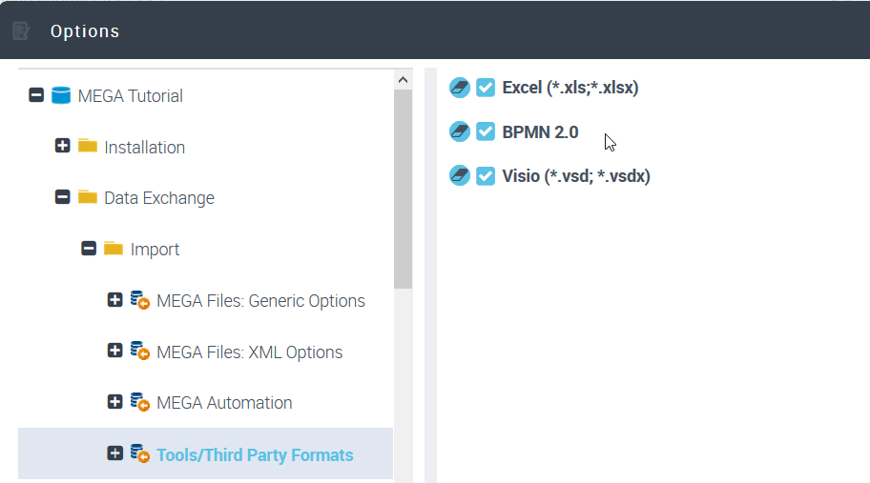Click the eraser icon beside Visio option
Screen dimensions: 870x483
click(x=460, y=175)
